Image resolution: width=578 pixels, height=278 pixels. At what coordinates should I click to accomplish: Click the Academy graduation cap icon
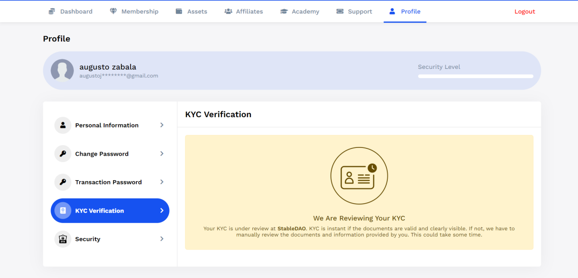(x=284, y=11)
